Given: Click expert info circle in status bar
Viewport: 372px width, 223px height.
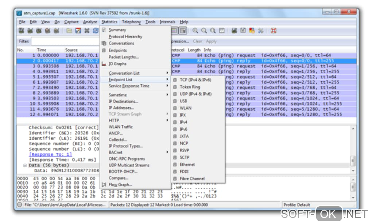Looking at the screenshot, I should 20,205.
